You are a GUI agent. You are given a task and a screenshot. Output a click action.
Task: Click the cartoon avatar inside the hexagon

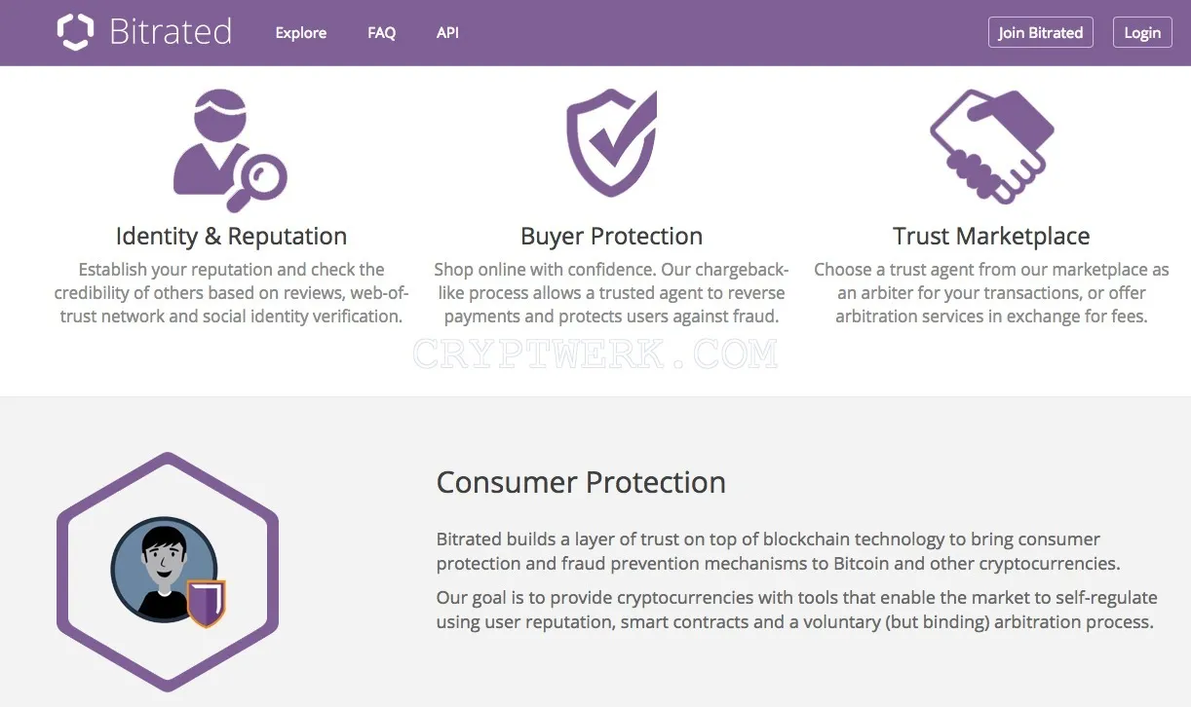point(163,569)
